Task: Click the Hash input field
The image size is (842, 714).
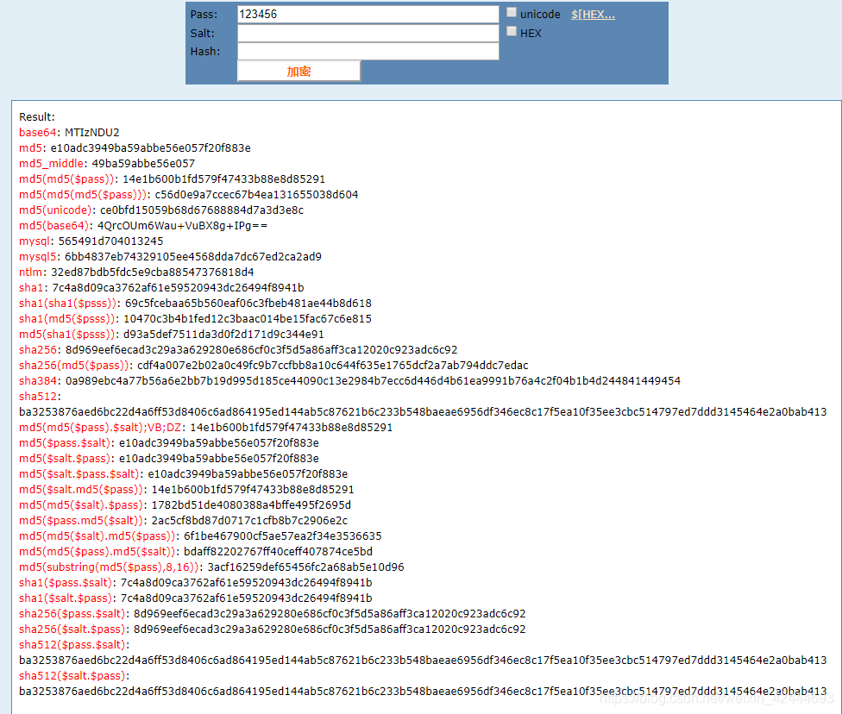Action: (368, 52)
